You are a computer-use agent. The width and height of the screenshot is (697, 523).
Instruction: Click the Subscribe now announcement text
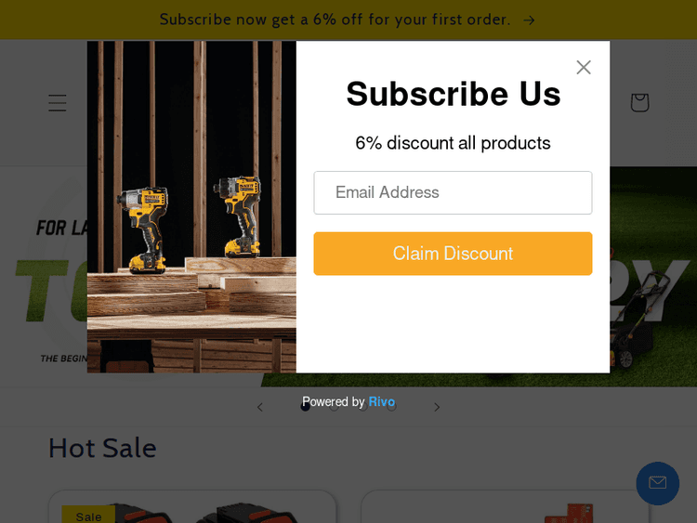point(335,20)
